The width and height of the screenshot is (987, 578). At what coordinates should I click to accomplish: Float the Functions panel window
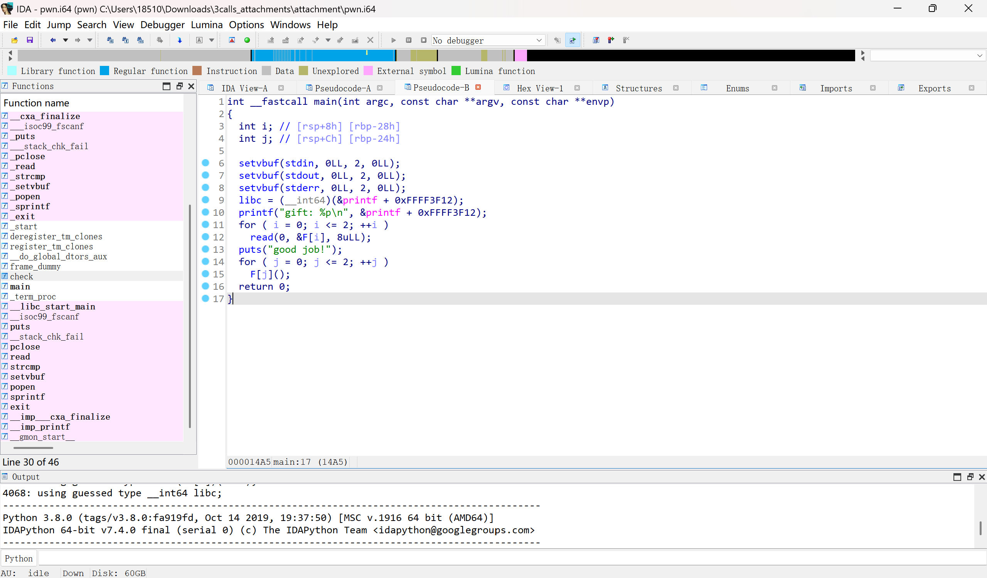(x=179, y=86)
